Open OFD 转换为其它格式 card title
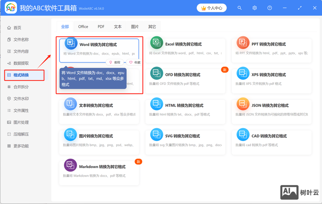 (183, 75)
